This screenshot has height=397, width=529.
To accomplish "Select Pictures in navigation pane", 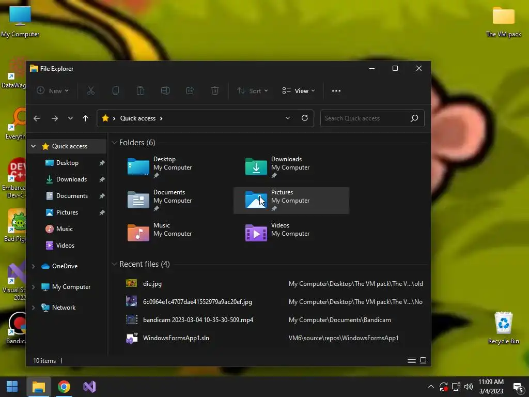I will coord(67,212).
